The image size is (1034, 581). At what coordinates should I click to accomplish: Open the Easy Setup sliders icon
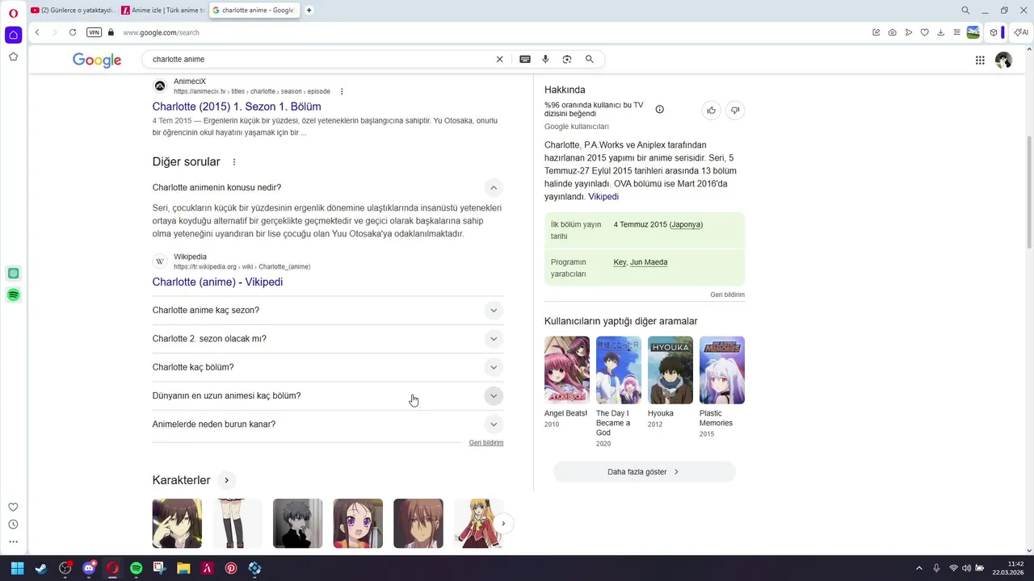[956, 32]
